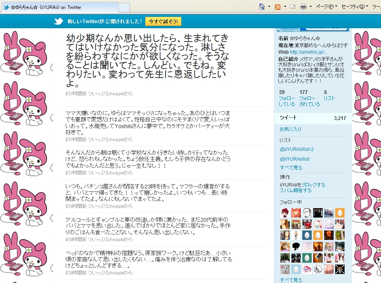Open the straw hat skull flag avatar
The image size is (381, 283).
[x=340, y=269]
